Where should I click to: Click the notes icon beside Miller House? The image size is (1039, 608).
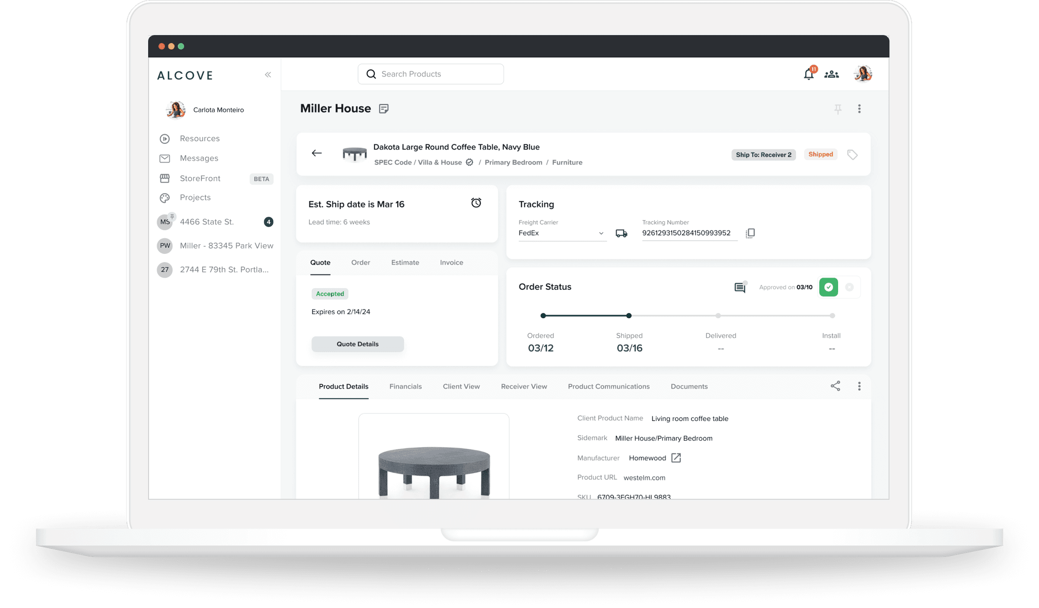click(384, 108)
